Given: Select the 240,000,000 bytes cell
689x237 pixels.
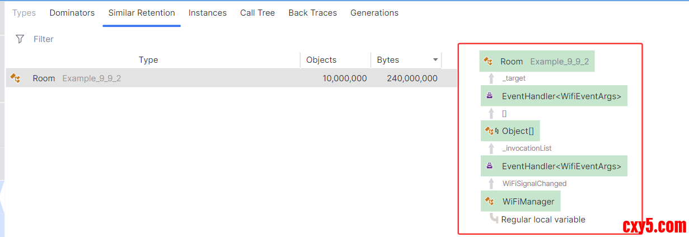Looking at the screenshot, I should [x=412, y=78].
